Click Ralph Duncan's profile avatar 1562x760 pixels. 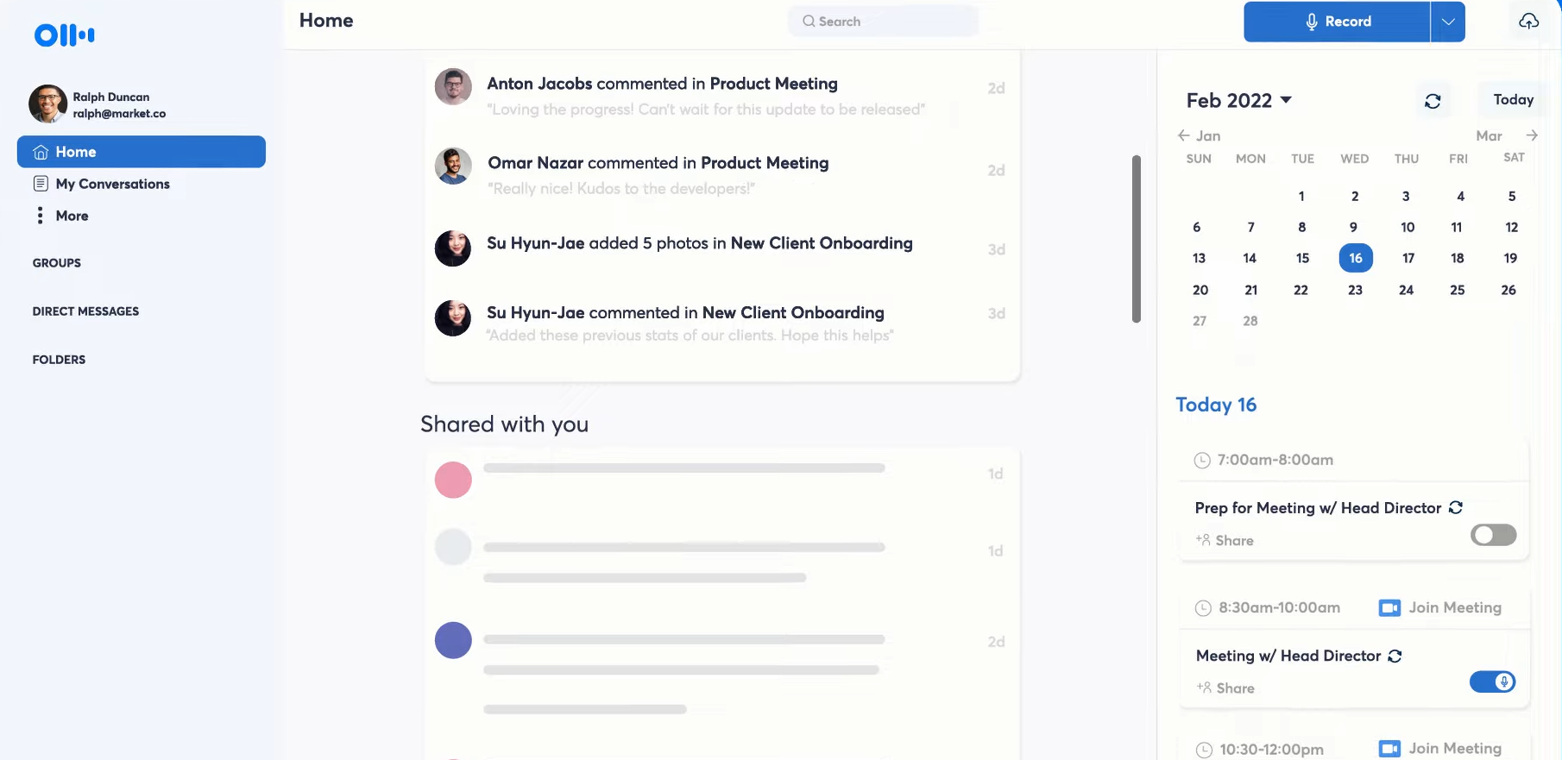47,104
